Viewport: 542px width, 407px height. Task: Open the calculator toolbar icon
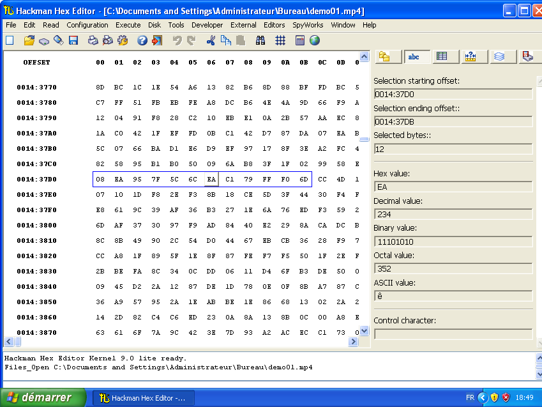(x=300, y=40)
